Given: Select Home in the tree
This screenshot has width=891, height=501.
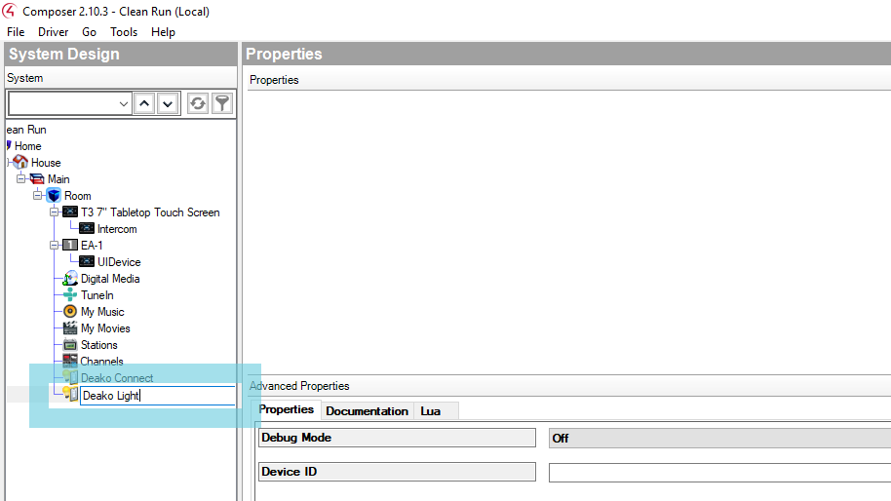Looking at the screenshot, I should point(28,146).
